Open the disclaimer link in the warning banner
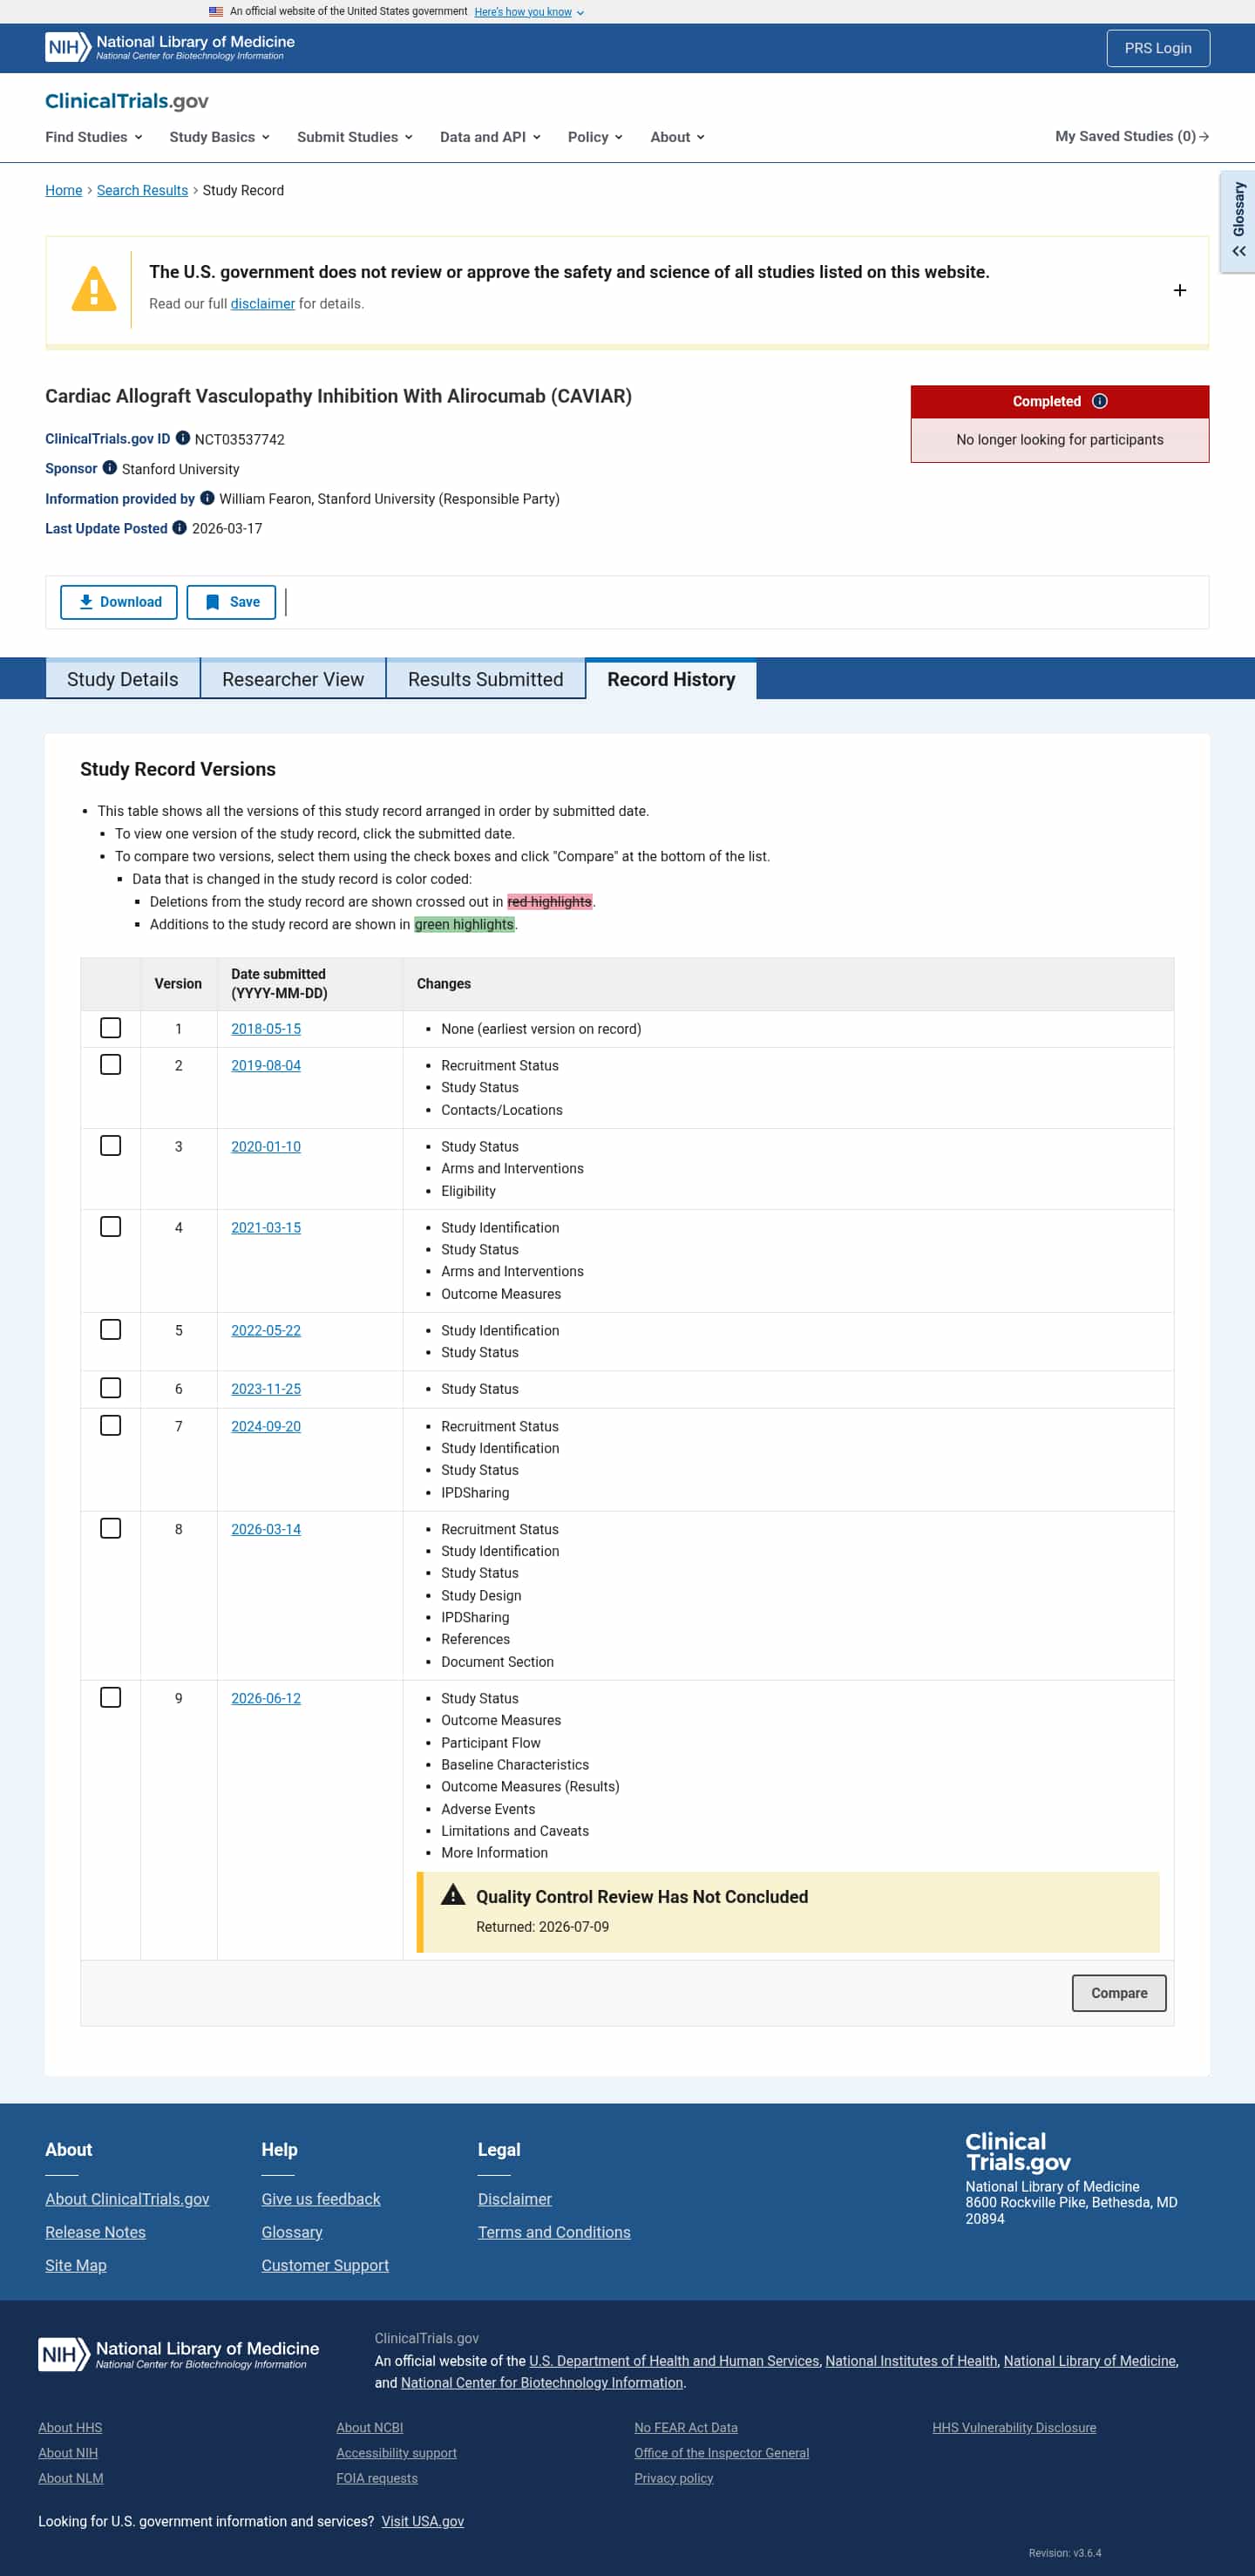 click(263, 304)
